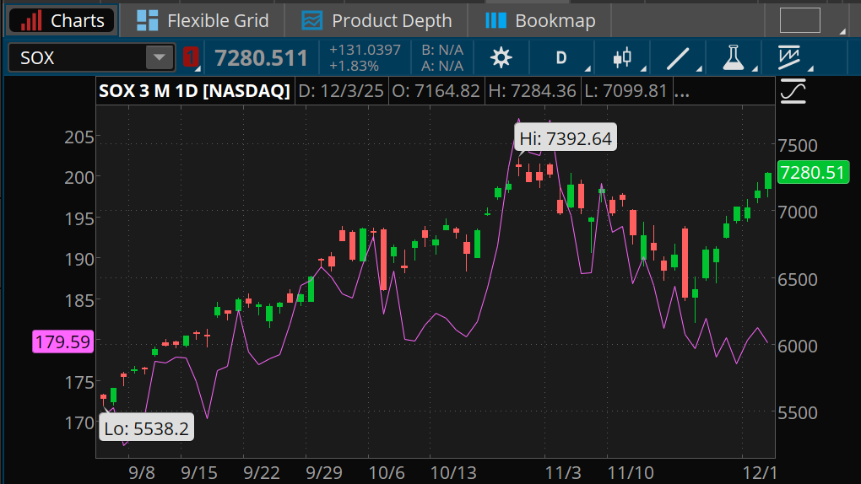861x484 pixels.
Task: Click the +1.83% change value
Action: click(x=355, y=66)
